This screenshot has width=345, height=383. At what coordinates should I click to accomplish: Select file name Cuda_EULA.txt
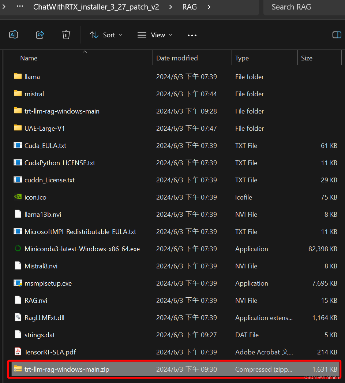tap(45, 146)
